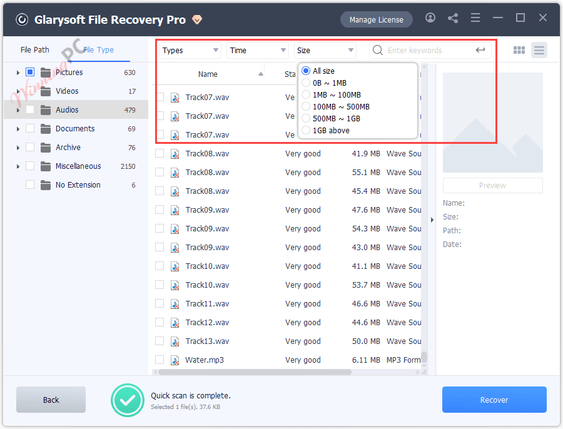Select the 1MB ~ 100MB size filter
563x429 pixels.
pos(306,95)
